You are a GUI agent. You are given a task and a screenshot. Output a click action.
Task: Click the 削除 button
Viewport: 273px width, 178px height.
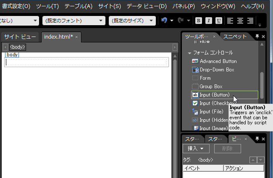click(x=227, y=149)
